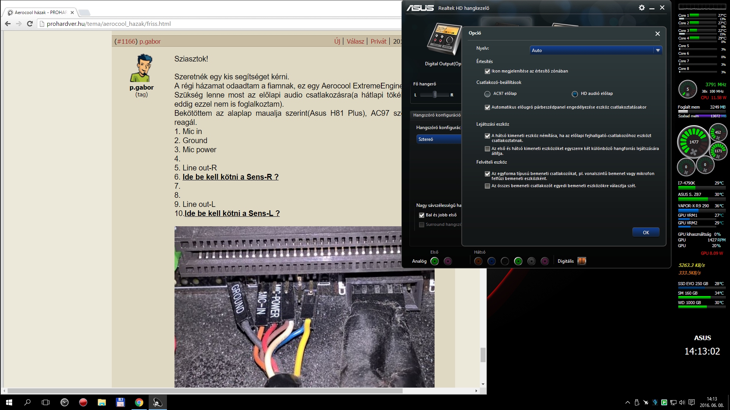The width and height of the screenshot is (730, 410).
Task: Select AC97 előlap radio button
Action: [487, 94]
